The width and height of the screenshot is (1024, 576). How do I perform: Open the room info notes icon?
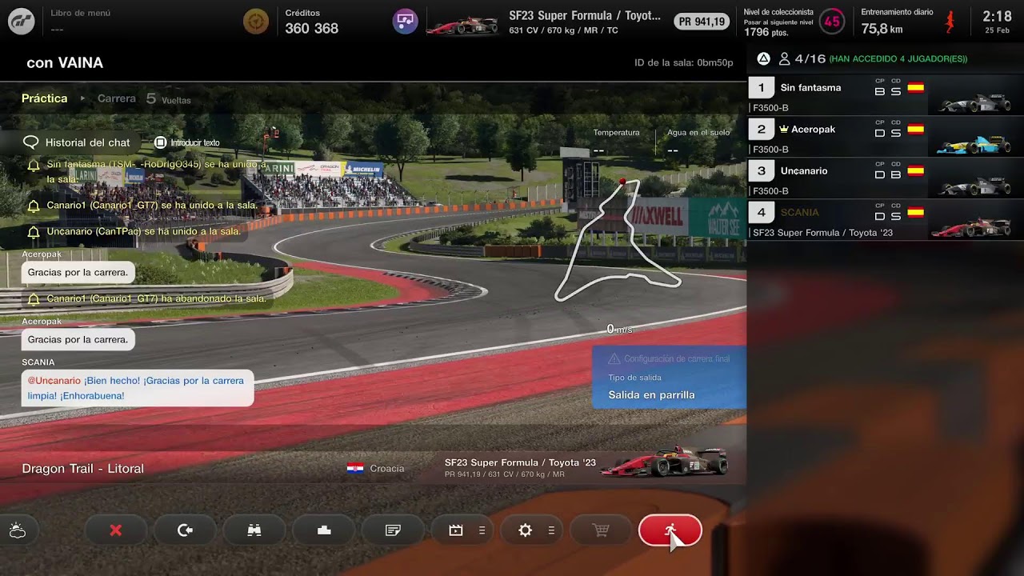point(393,530)
